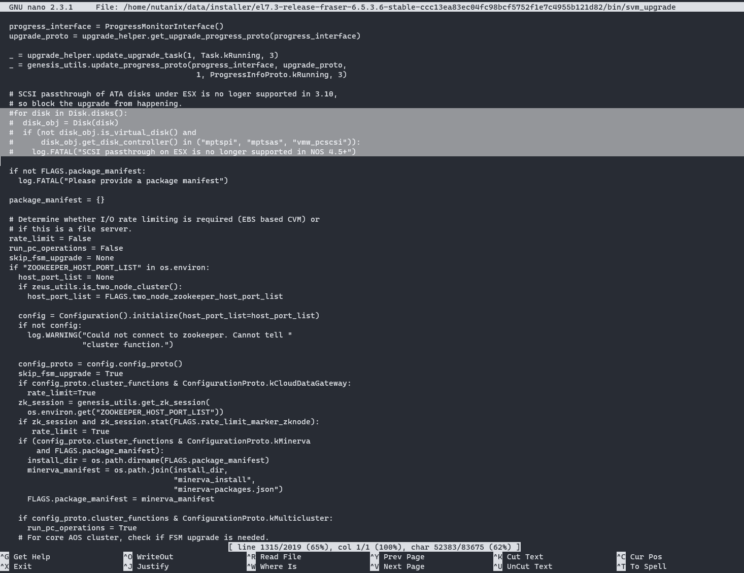The image size is (744, 573).
Task: Click the Cur Pos shortcut
Action: [646, 557]
